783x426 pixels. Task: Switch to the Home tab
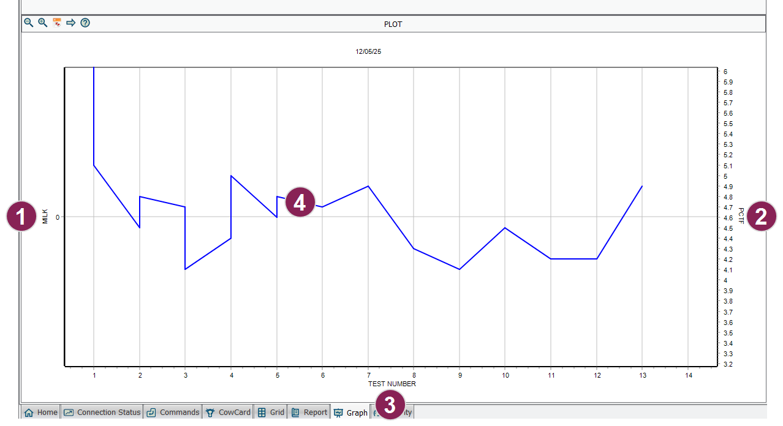click(40, 413)
